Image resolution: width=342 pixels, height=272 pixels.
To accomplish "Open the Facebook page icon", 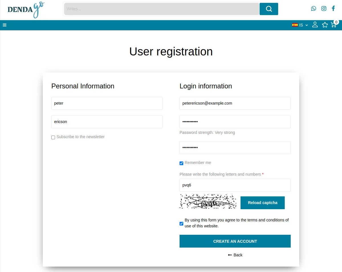I will (333, 9).
